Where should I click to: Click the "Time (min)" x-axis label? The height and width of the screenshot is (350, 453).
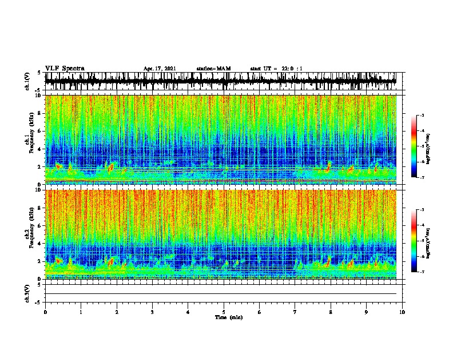(229, 317)
